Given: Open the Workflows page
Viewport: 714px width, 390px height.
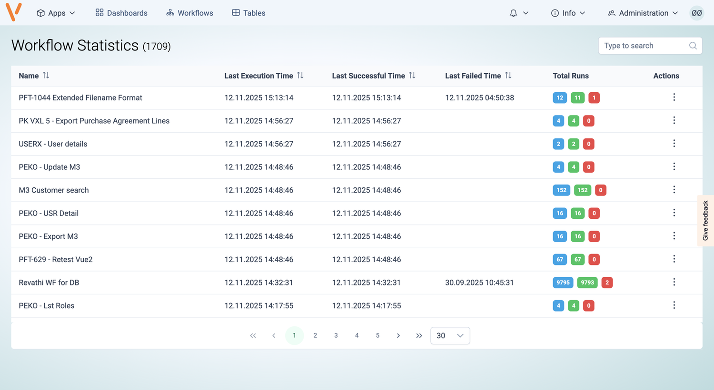Looking at the screenshot, I should coord(189,13).
